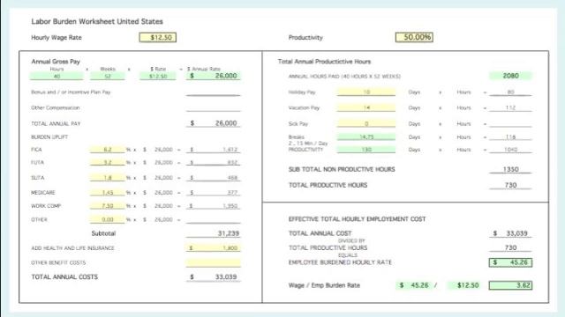Viewport: 565px width, 317px height.
Task: Select the Hours cell showing 40
Action: [x=56, y=77]
